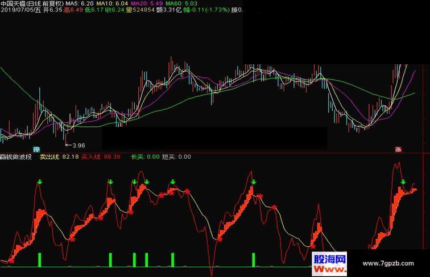Image resolution: width=430 pixels, height=277 pixels.
Task: Select the rightmost green sell arrow signal
Action: coord(403,182)
